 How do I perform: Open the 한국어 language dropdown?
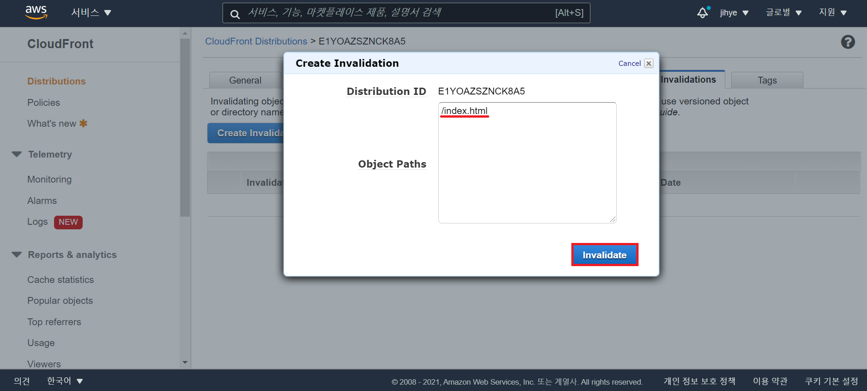65,381
